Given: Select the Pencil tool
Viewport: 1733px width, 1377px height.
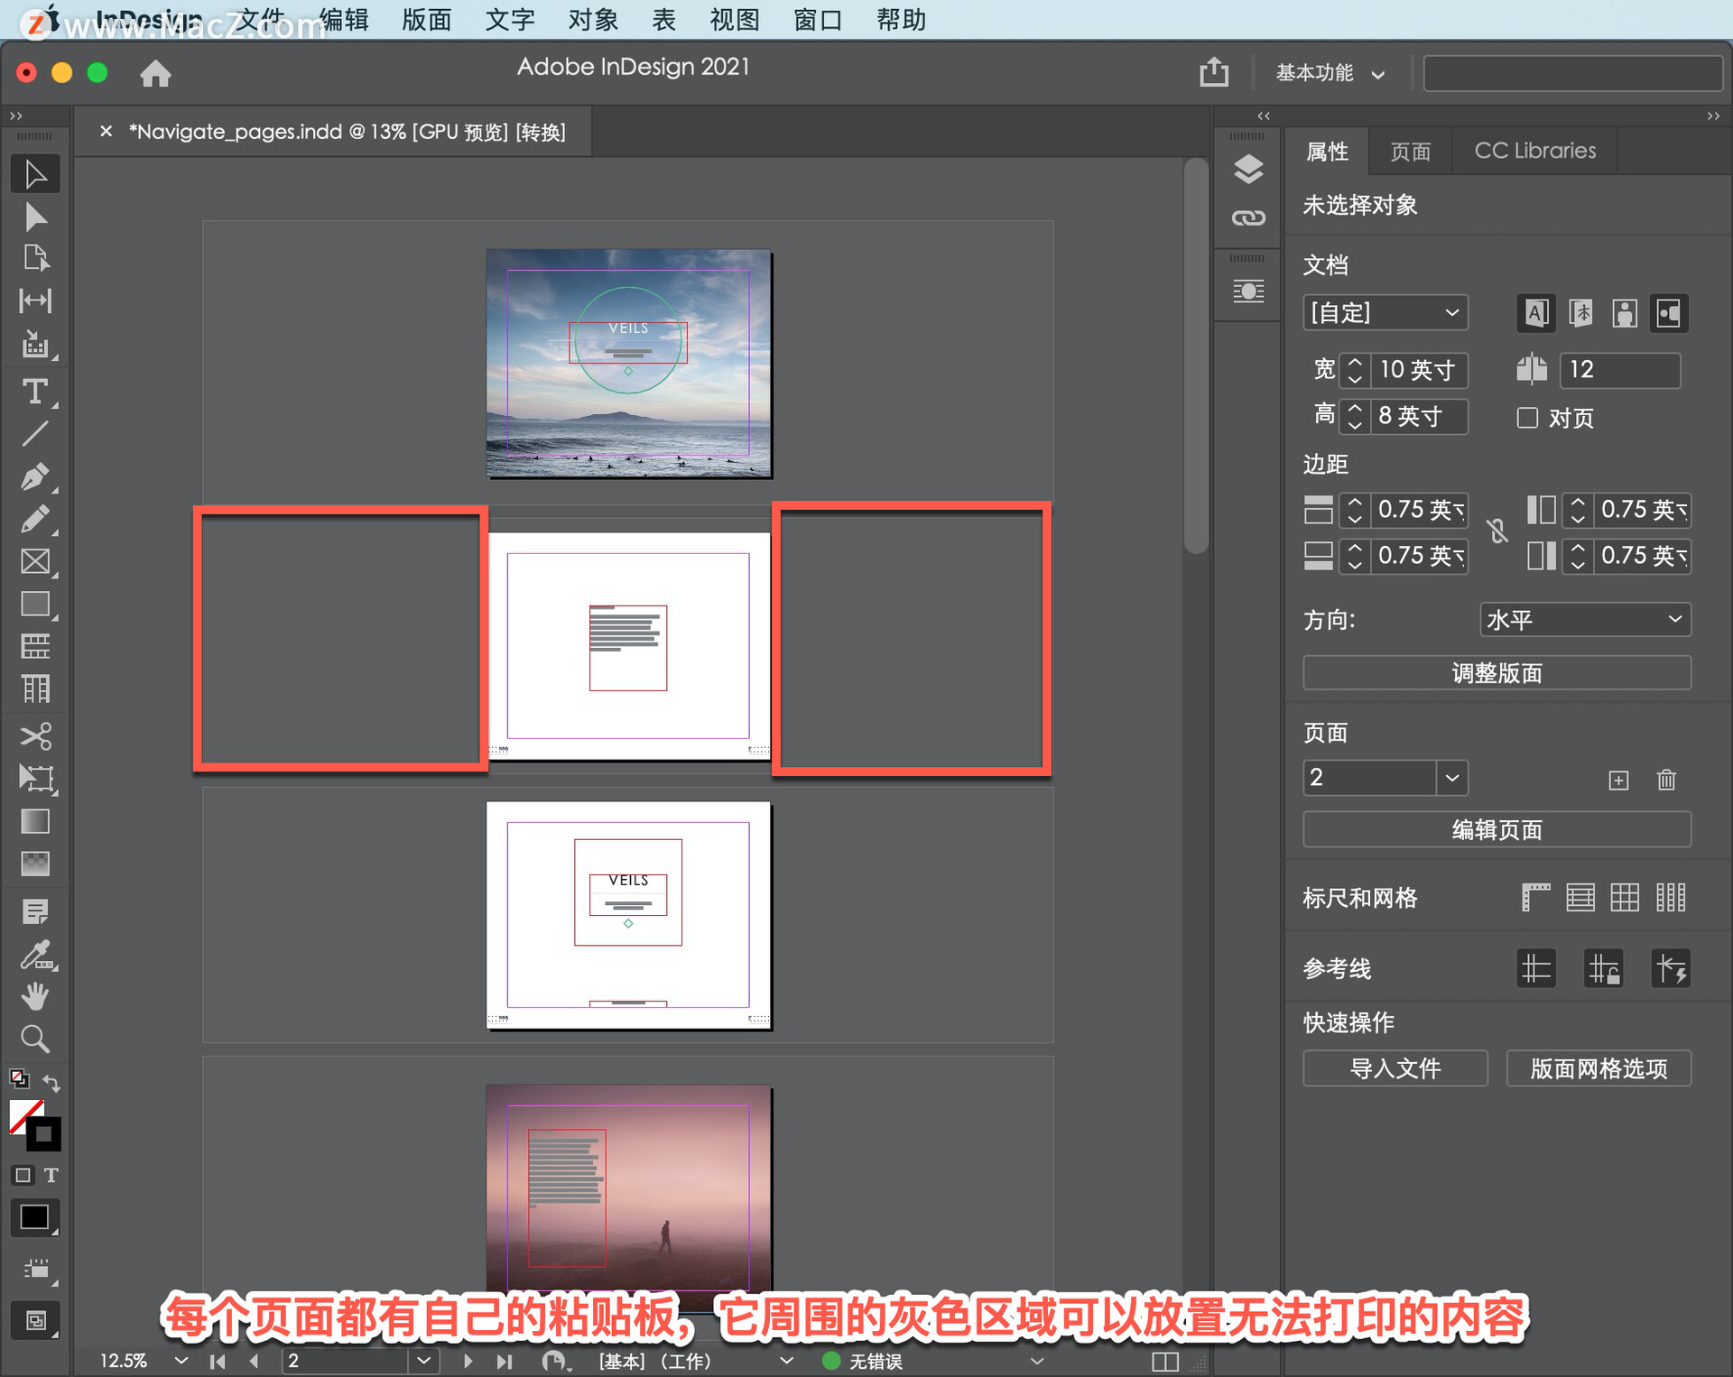Looking at the screenshot, I should tap(35, 519).
